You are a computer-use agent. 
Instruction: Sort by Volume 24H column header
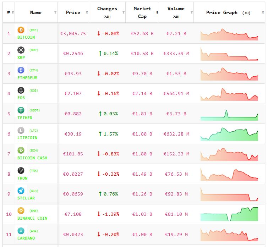click(176, 12)
